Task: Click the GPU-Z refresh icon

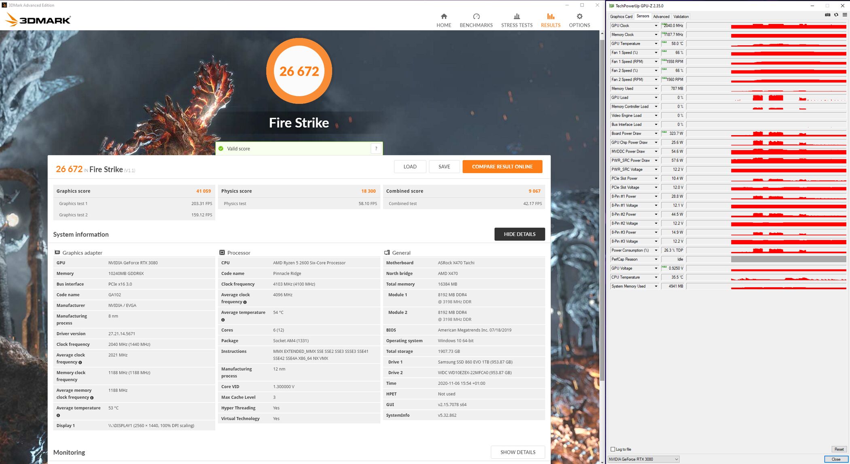Action: (836, 15)
